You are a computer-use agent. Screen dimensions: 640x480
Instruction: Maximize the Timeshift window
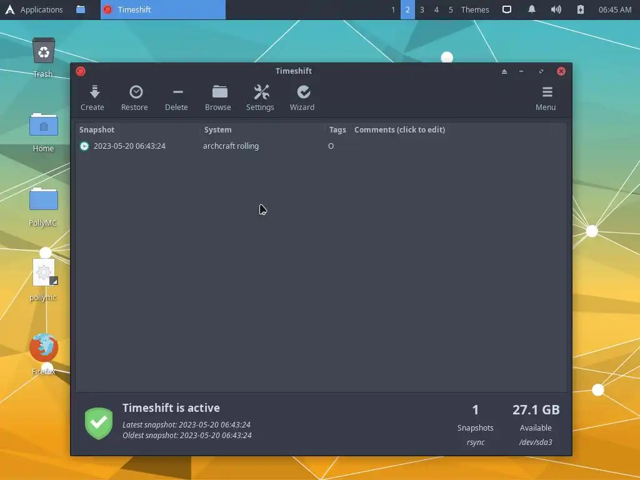[541, 71]
